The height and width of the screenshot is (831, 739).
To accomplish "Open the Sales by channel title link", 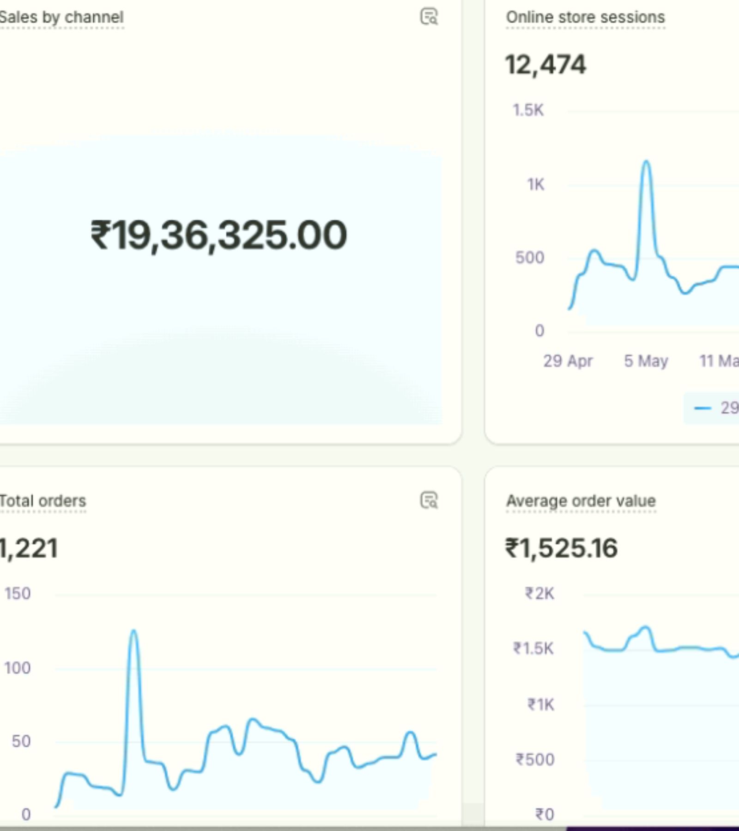I will tap(61, 18).
